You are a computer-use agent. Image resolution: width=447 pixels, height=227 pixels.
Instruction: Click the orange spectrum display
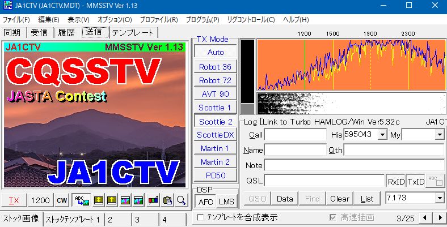[x=352, y=65]
